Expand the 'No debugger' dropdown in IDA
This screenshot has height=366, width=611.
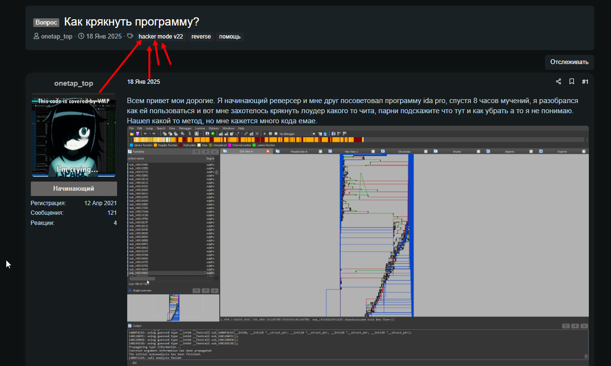point(314,134)
